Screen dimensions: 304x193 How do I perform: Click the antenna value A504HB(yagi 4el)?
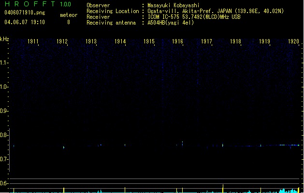pyautogui.click(x=171, y=23)
